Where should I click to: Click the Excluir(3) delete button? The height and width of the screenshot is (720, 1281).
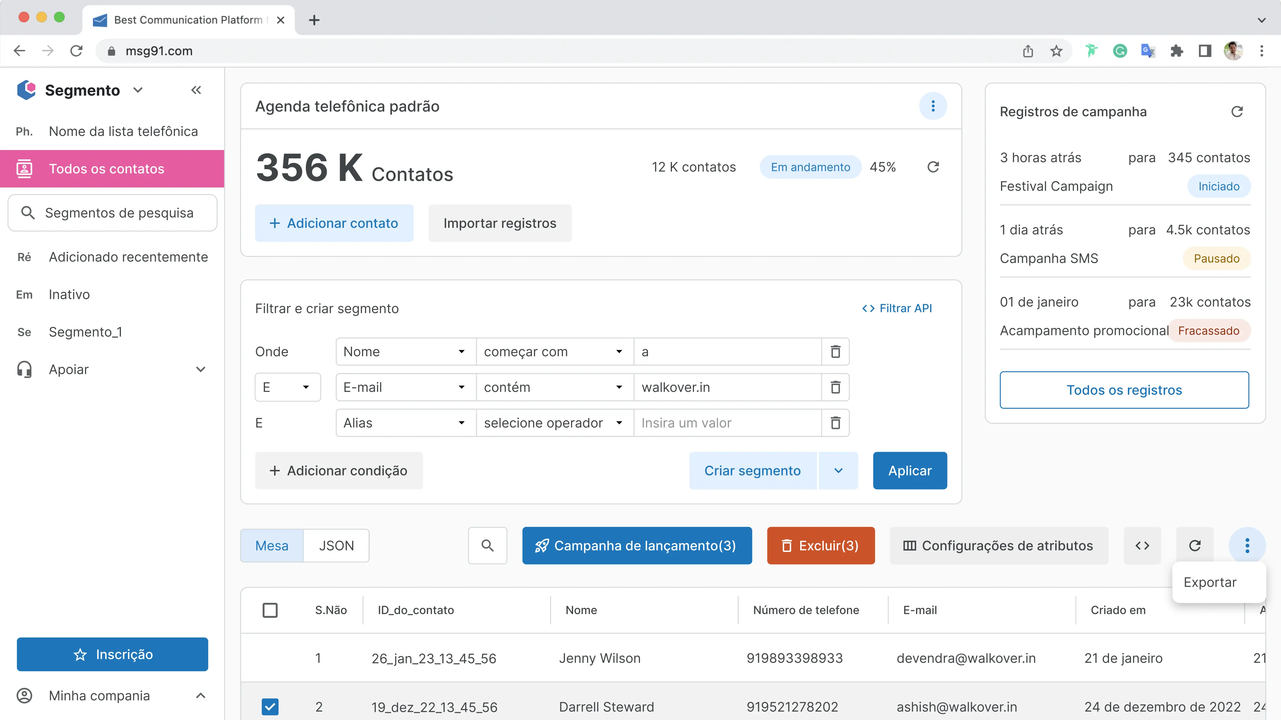[x=821, y=545]
